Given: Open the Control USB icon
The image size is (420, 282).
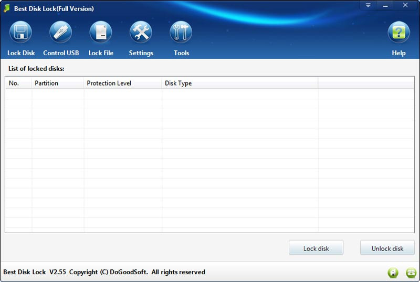Looking at the screenshot, I should [x=61, y=32].
